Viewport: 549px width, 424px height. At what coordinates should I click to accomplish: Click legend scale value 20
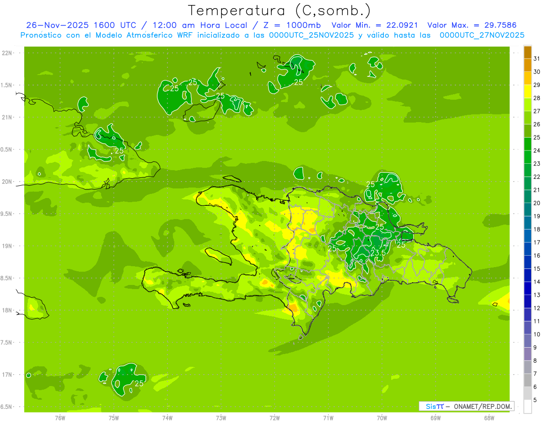[x=537, y=203]
